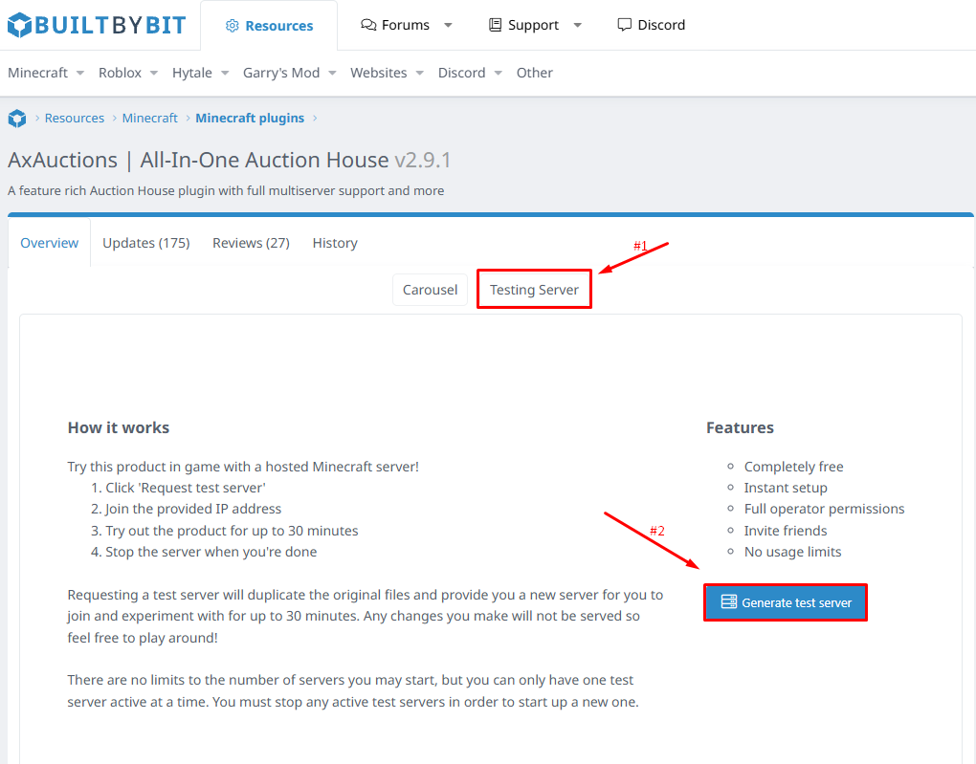Viewport: 976px width, 764px height.
Task: Open the Websites category dropdown arrow
Action: pos(419,73)
